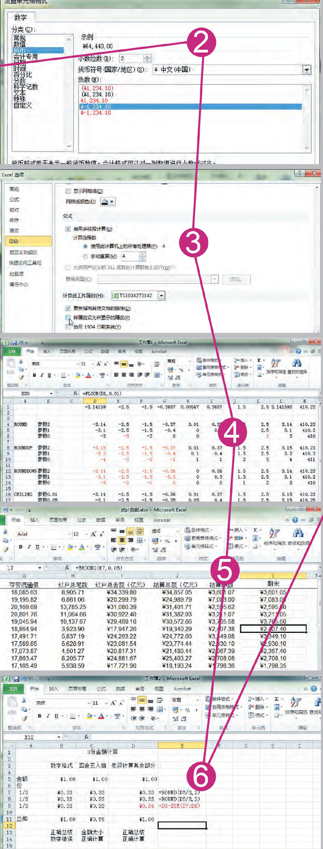Screen dimensions: 323x849
Task: Toggle Italic in the 工作簿1 Excel window
Action: click(x=42, y=375)
